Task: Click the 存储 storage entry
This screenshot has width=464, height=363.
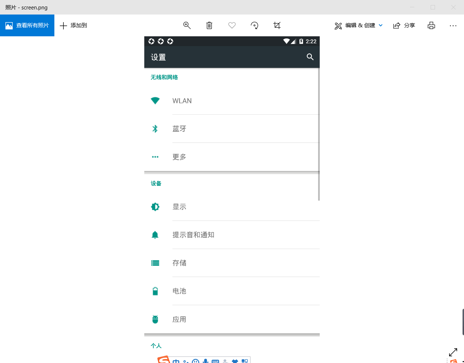Action: click(232, 263)
